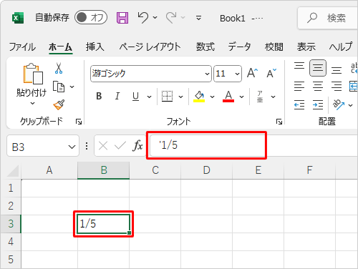Open the redo history dropdown

pos(183,18)
